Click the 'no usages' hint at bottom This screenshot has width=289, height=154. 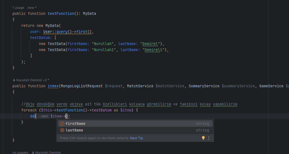pos(20,152)
